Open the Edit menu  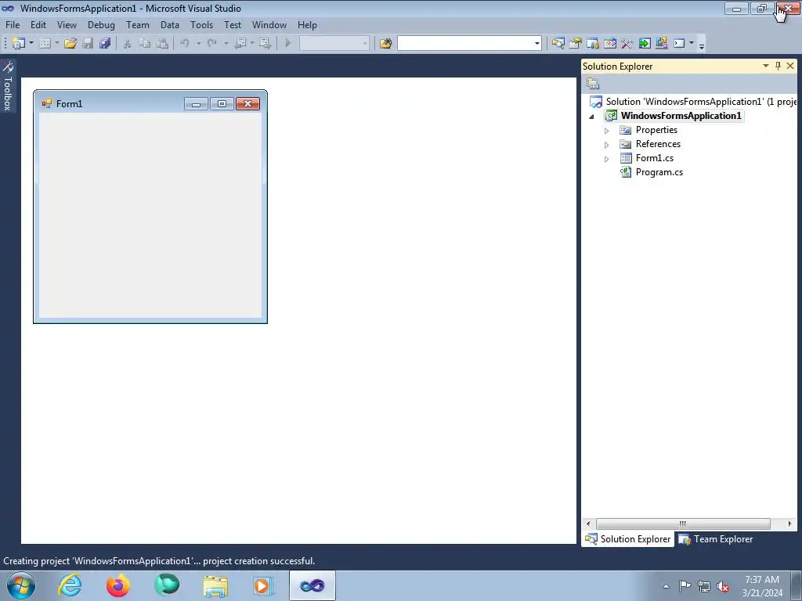coord(38,24)
